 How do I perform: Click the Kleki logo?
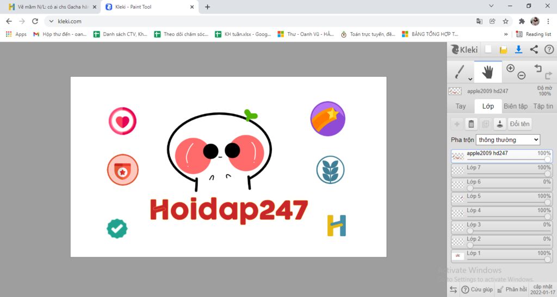pos(465,49)
